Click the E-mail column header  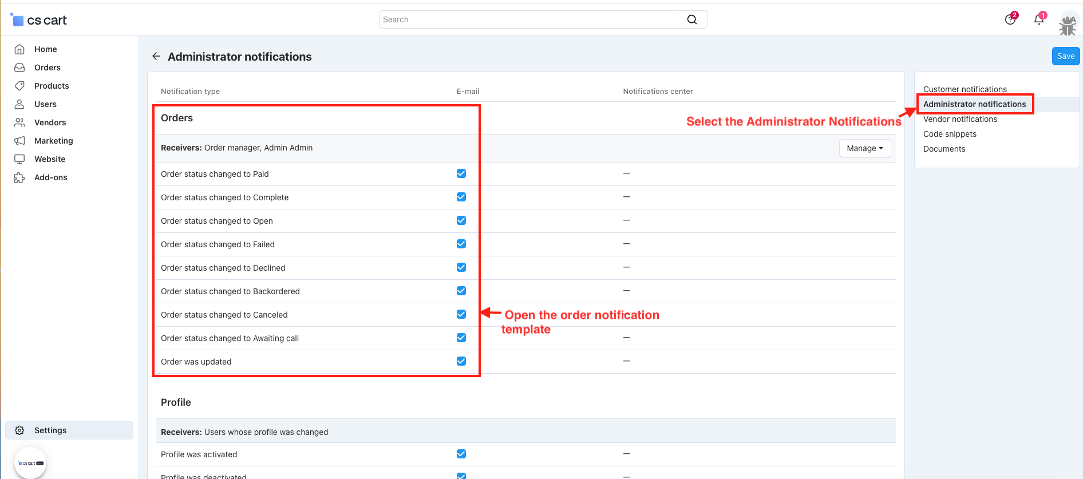[x=468, y=91]
